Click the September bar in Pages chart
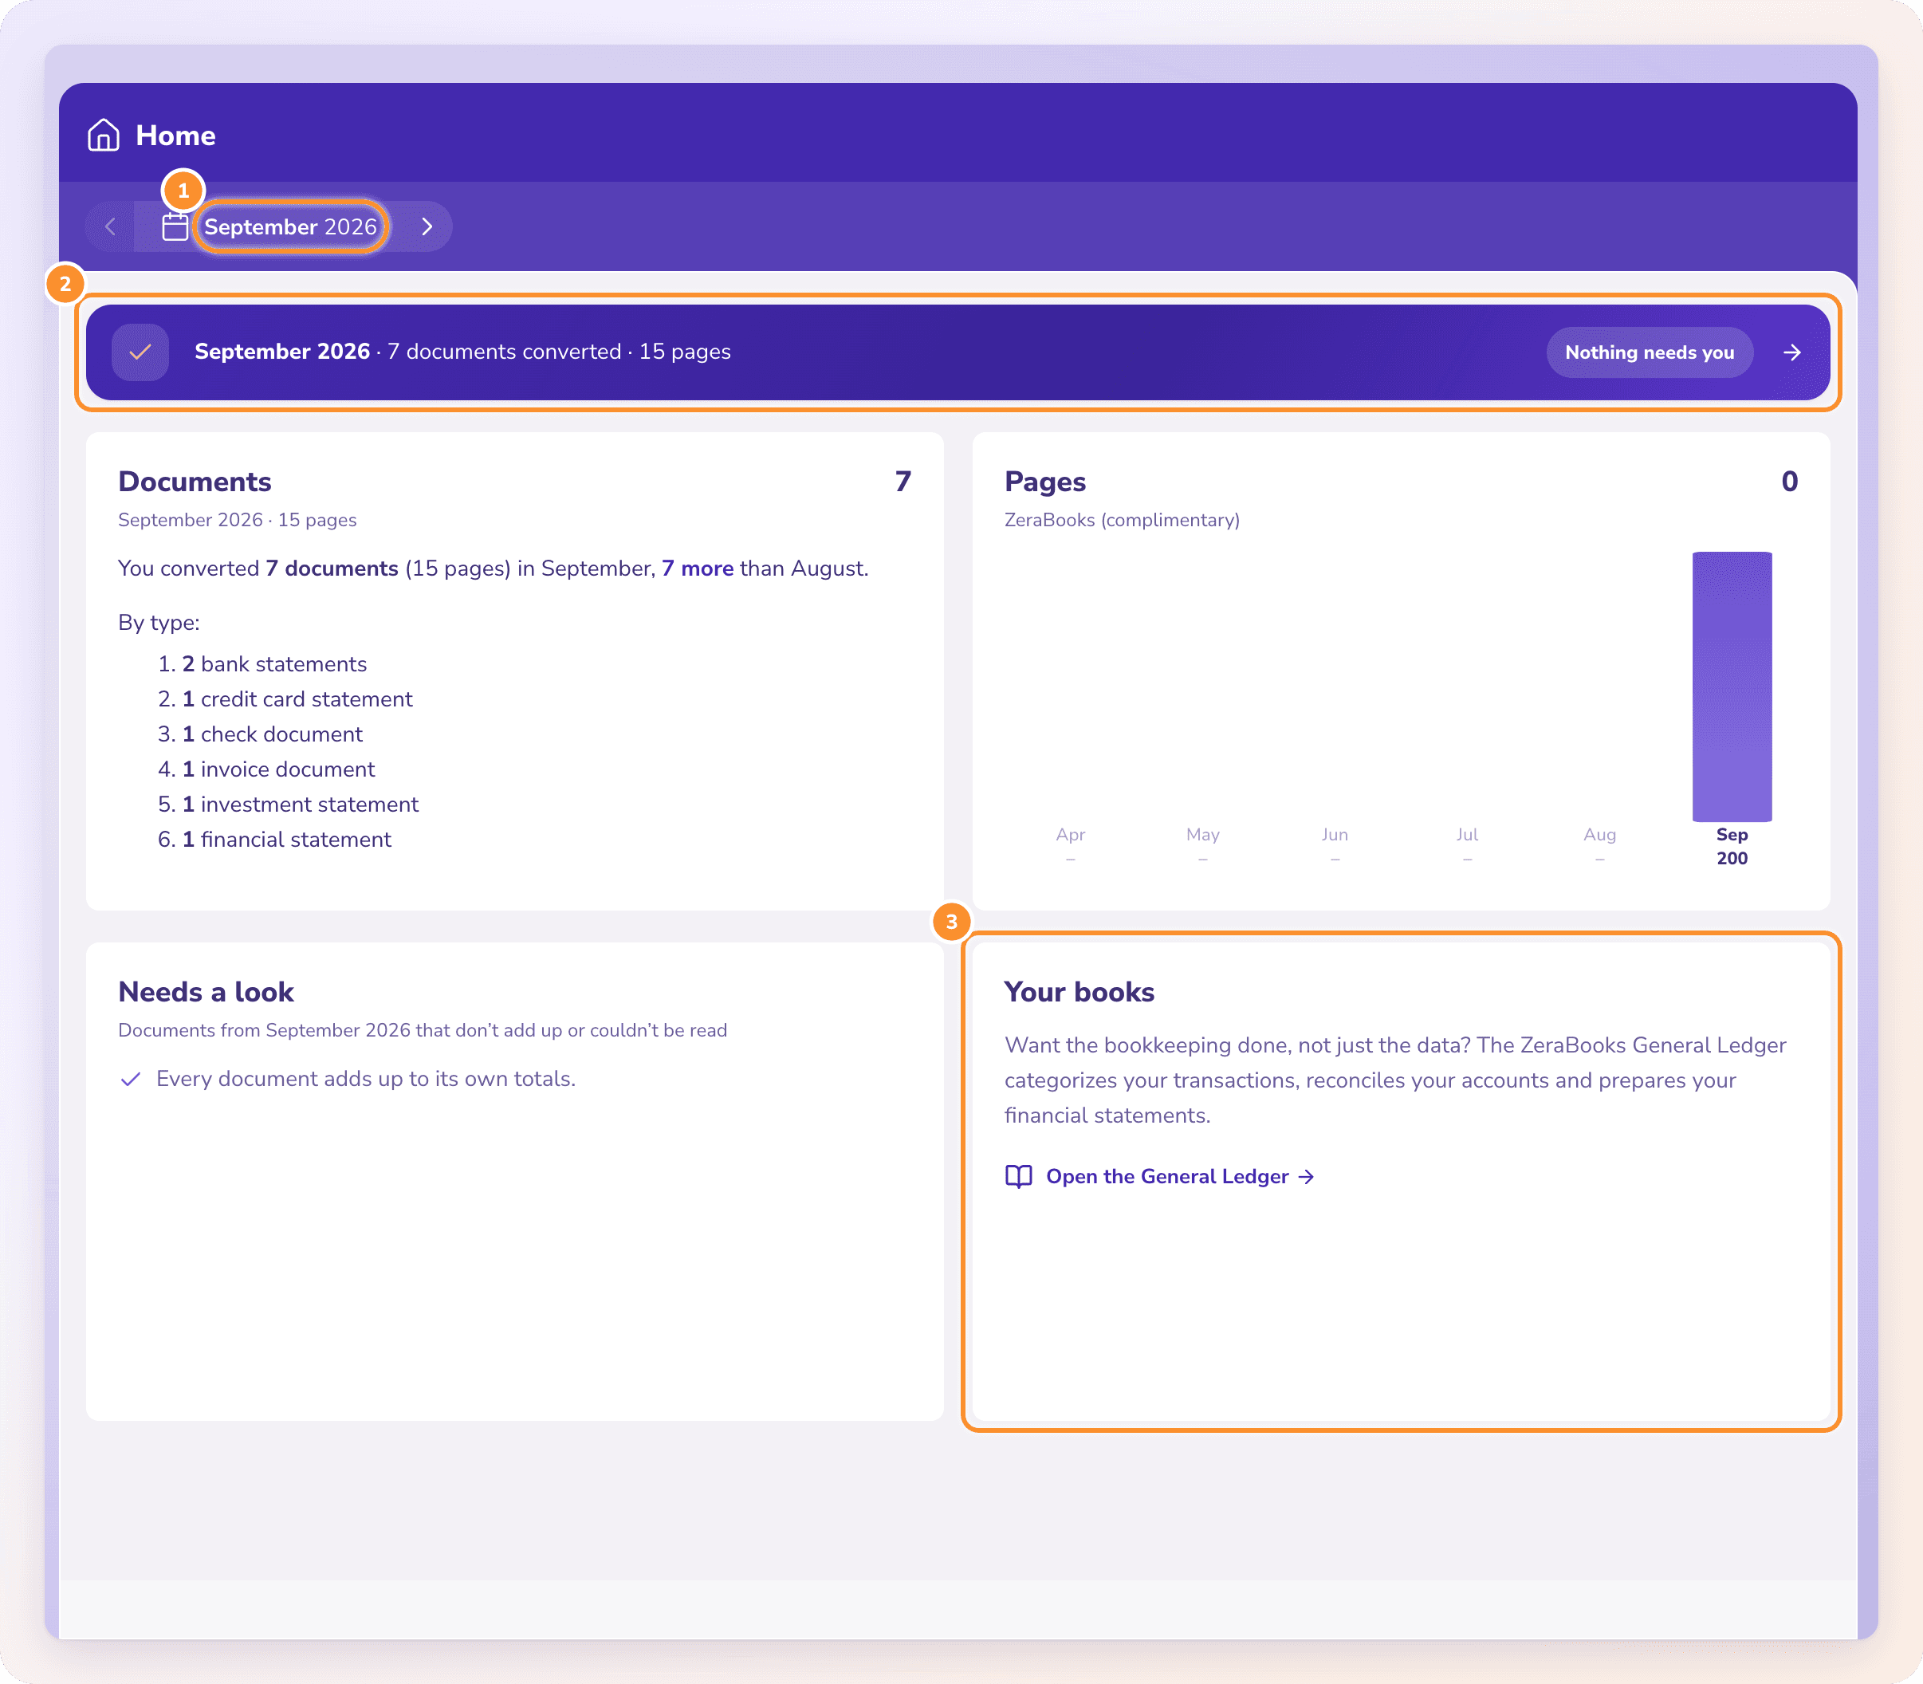 pos(1732,686)
